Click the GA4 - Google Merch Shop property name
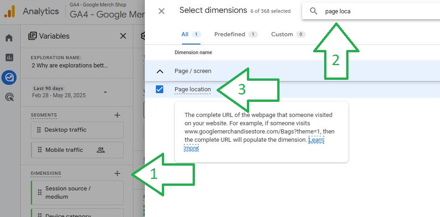The image size is (440, 217). tap(98, 5)
